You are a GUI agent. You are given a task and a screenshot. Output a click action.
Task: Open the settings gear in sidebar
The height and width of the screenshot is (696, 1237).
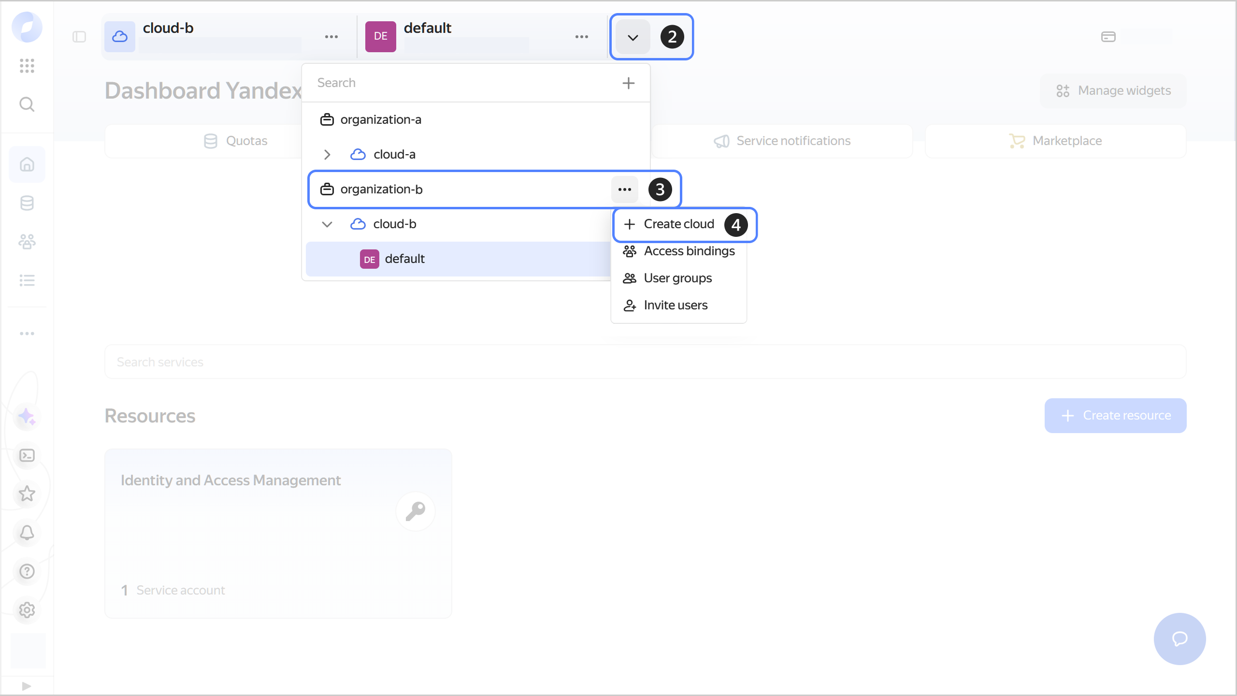[27, 610]
